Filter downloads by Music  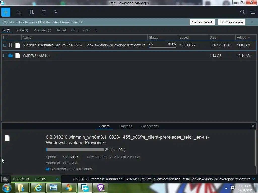coord(86,30)
